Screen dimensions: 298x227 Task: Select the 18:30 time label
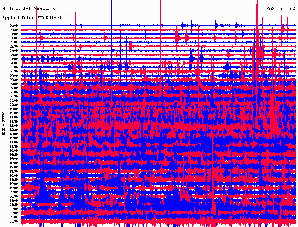13,180
